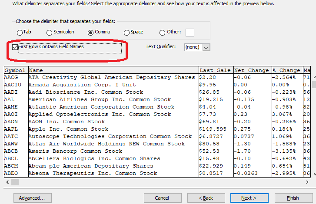Click the AACG symbol cell
Screen dimensions: 316x204
(x=16, y=77)
